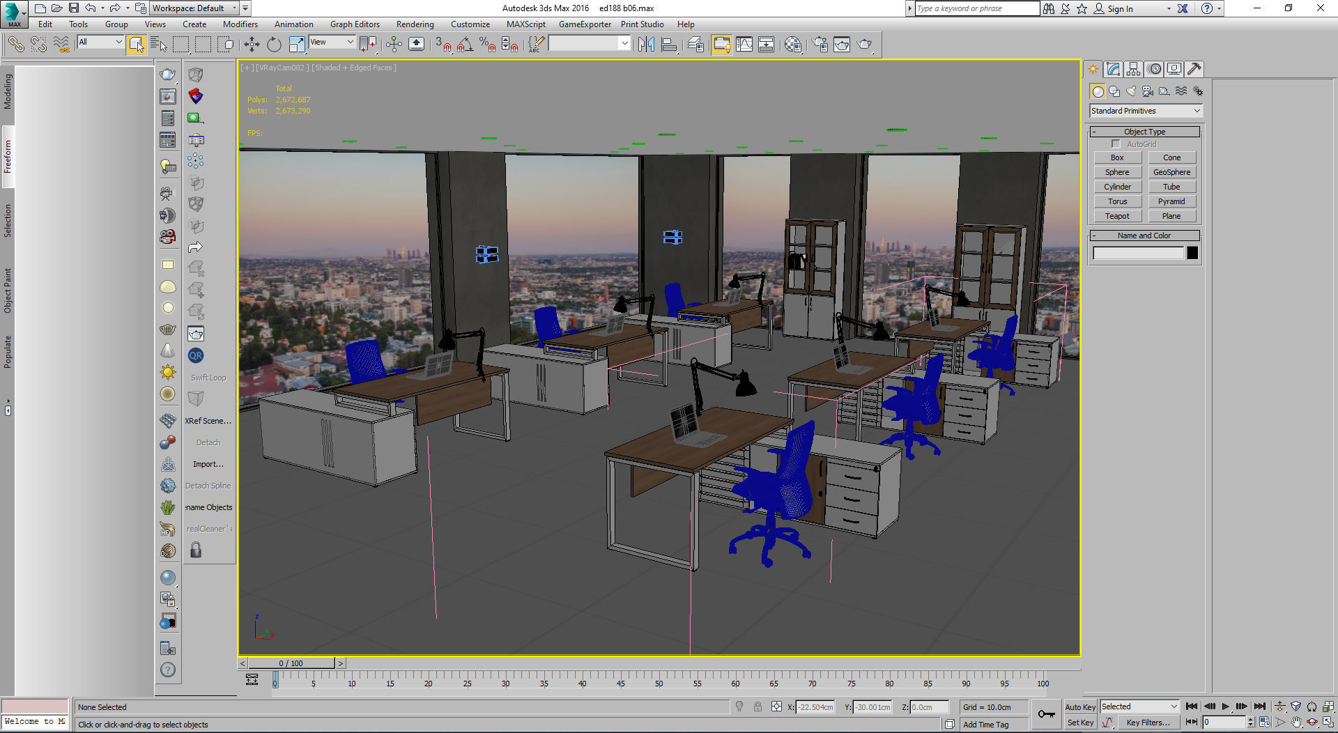
Task: Click the Align tool icon
Action: [669, 45]
